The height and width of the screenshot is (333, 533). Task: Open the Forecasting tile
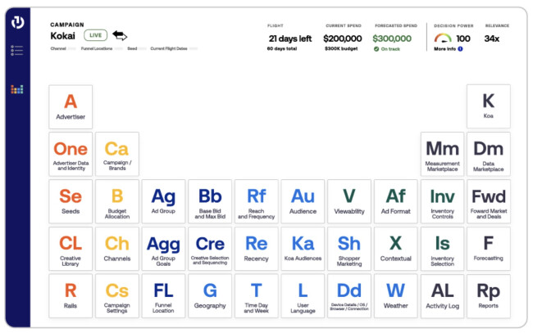pos(489,249)
